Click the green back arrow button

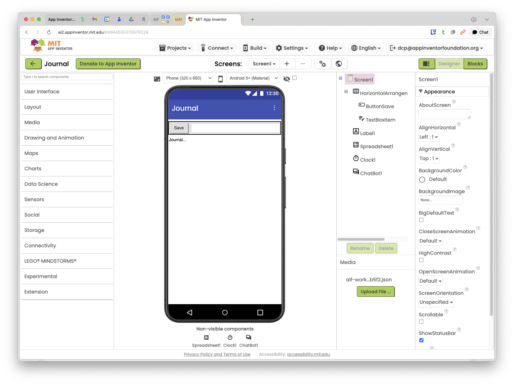33,64
